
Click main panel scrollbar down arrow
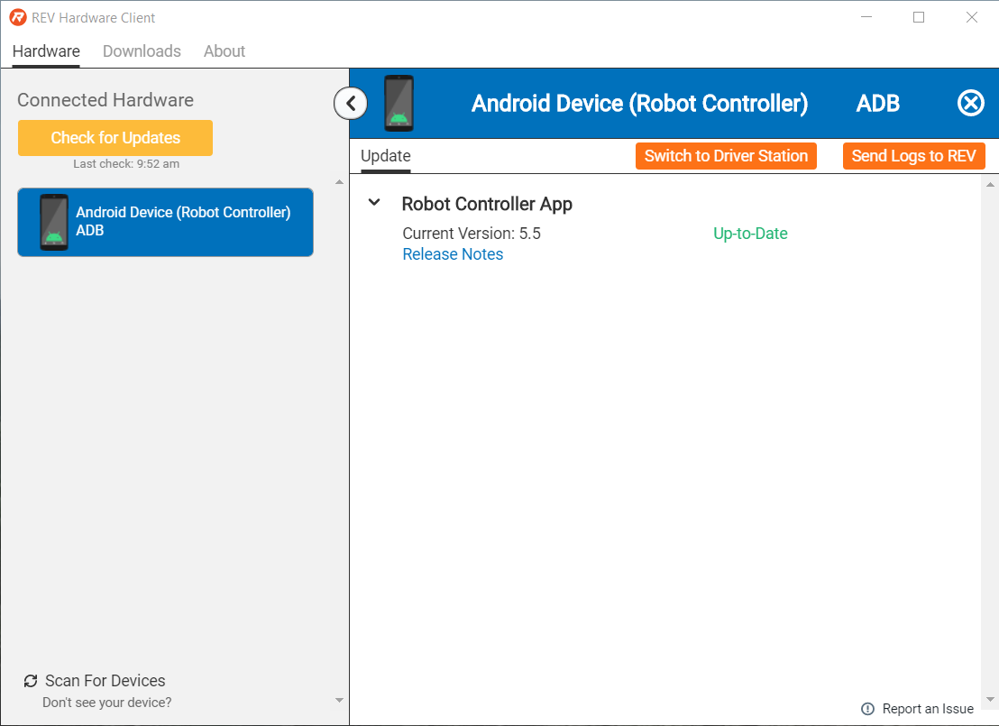click(990, 699)
